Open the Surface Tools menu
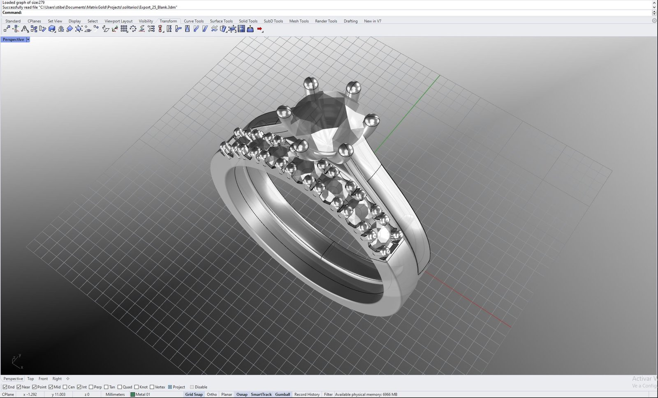 (x=221, y=21)
